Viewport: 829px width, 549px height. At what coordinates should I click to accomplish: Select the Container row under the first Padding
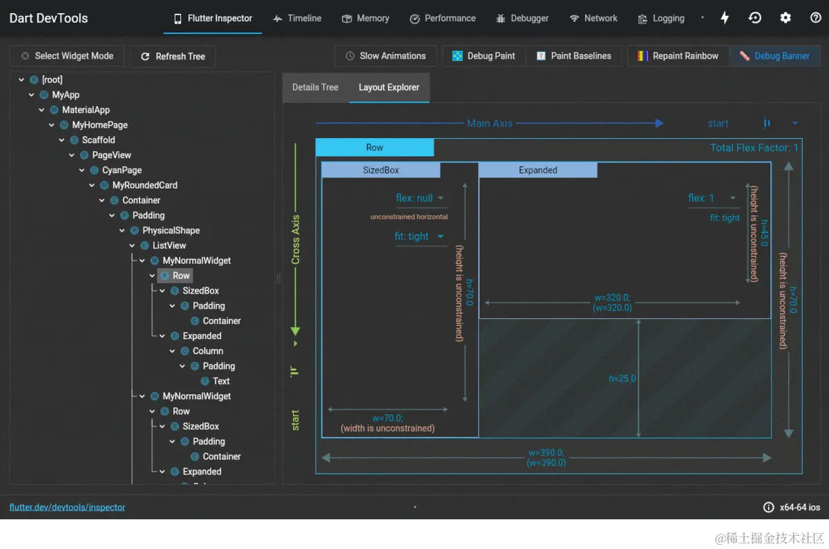coord(215,321)
